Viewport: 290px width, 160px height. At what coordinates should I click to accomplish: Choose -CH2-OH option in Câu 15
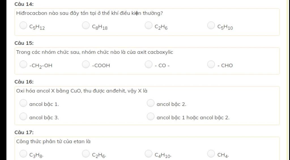point(23,64)
